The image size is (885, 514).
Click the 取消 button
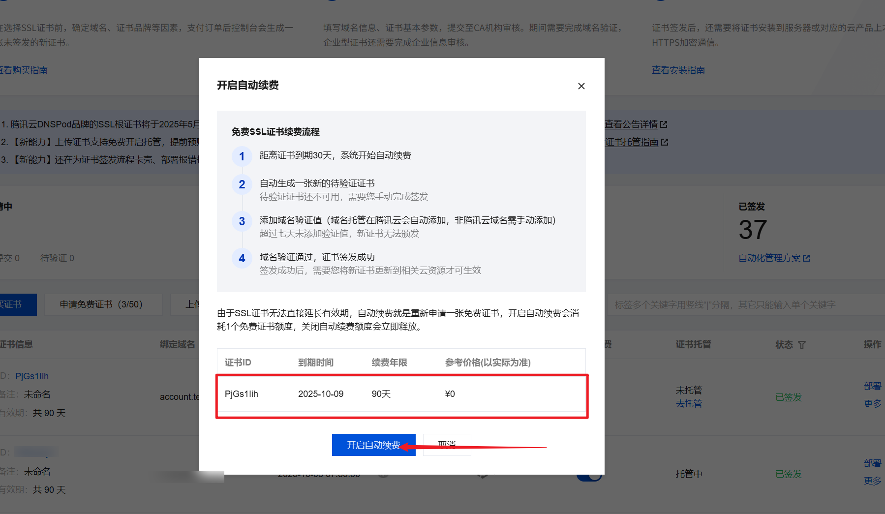coord(447,445)
